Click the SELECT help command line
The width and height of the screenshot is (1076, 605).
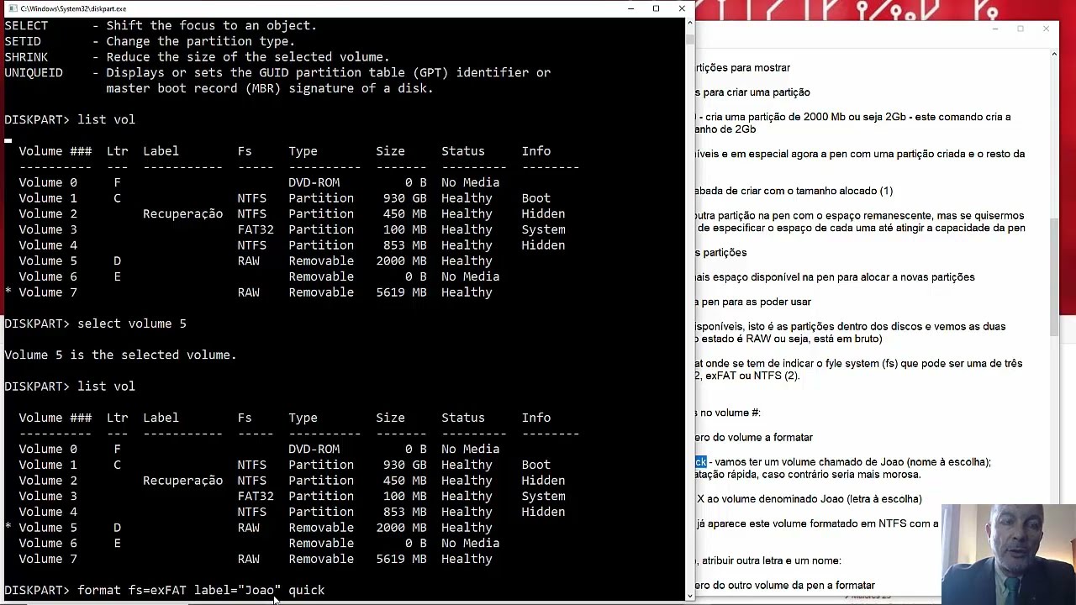(x=161, y=26)
